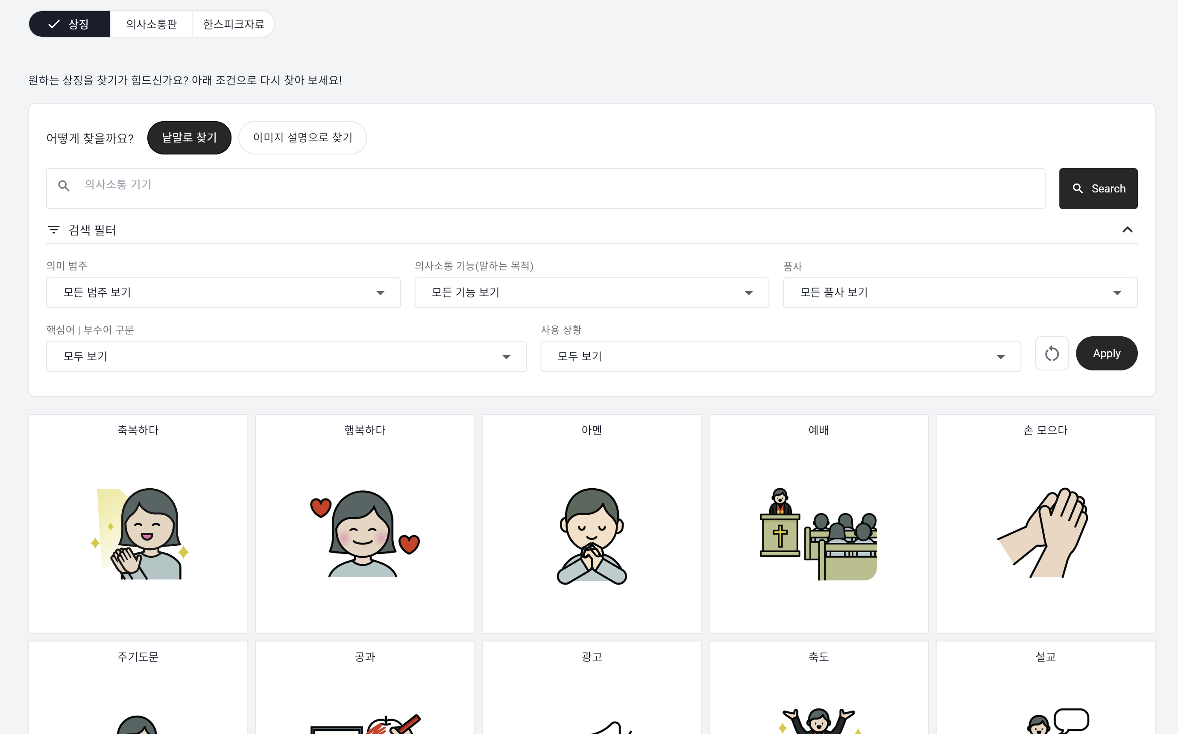Click the dark Search button
Viewport: 1178px width, 734px height.
pyautogui.click(x=1098, y=188)
